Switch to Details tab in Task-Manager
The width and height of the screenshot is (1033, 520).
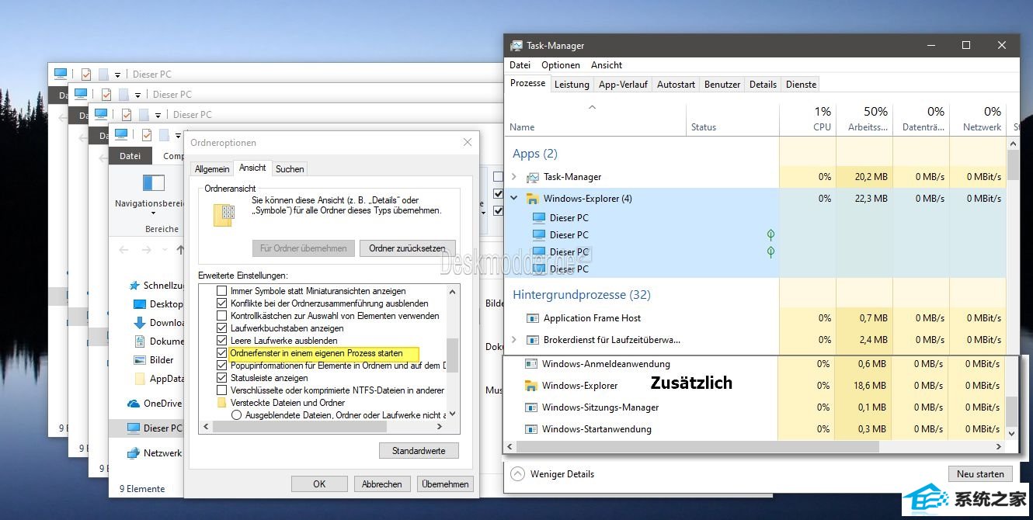pyautogui.click(x=763, y=85)
